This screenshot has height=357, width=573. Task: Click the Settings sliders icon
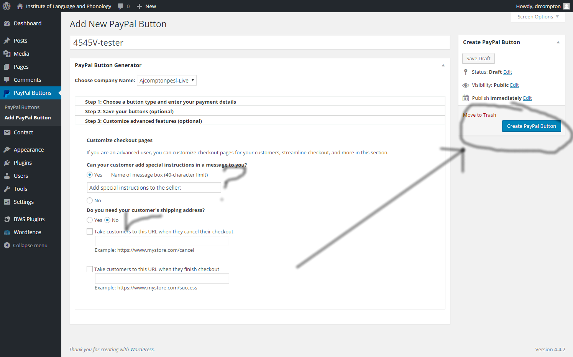7,202
